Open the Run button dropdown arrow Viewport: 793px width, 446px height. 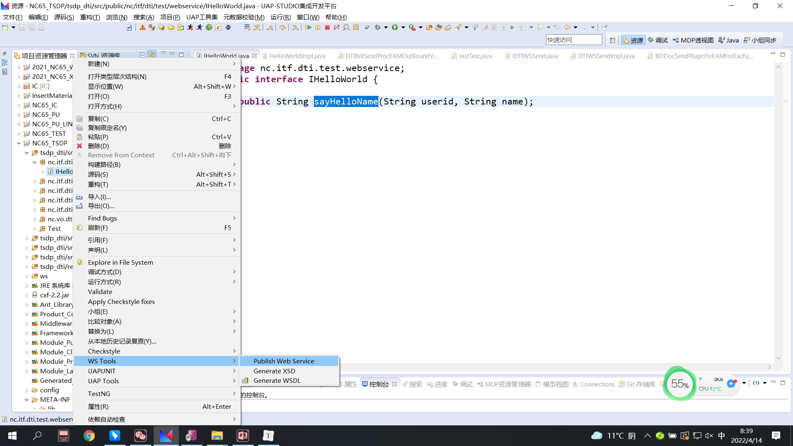click(403, 28)
